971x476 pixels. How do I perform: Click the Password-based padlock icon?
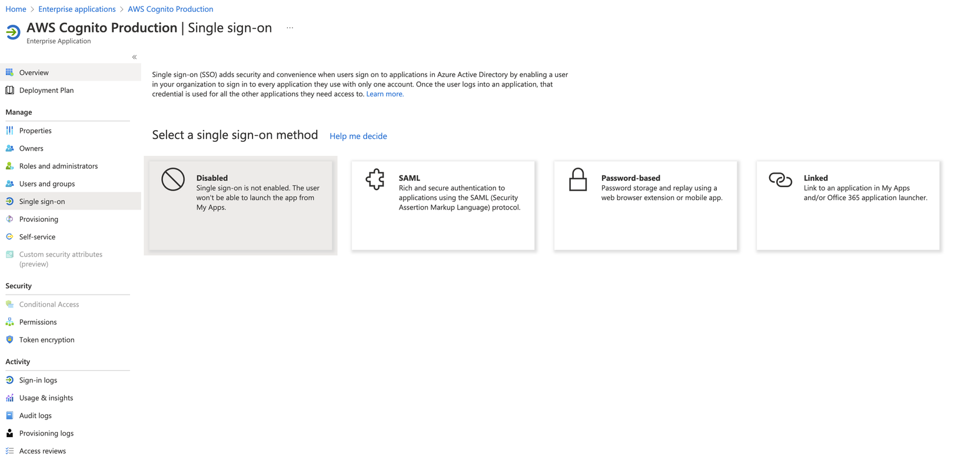click(578, 179)
